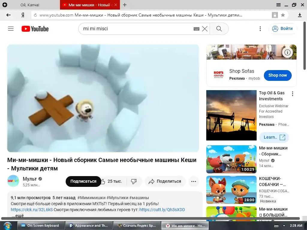
Task: Click the #машины hashtag
Action: click(x=139, y=198)
